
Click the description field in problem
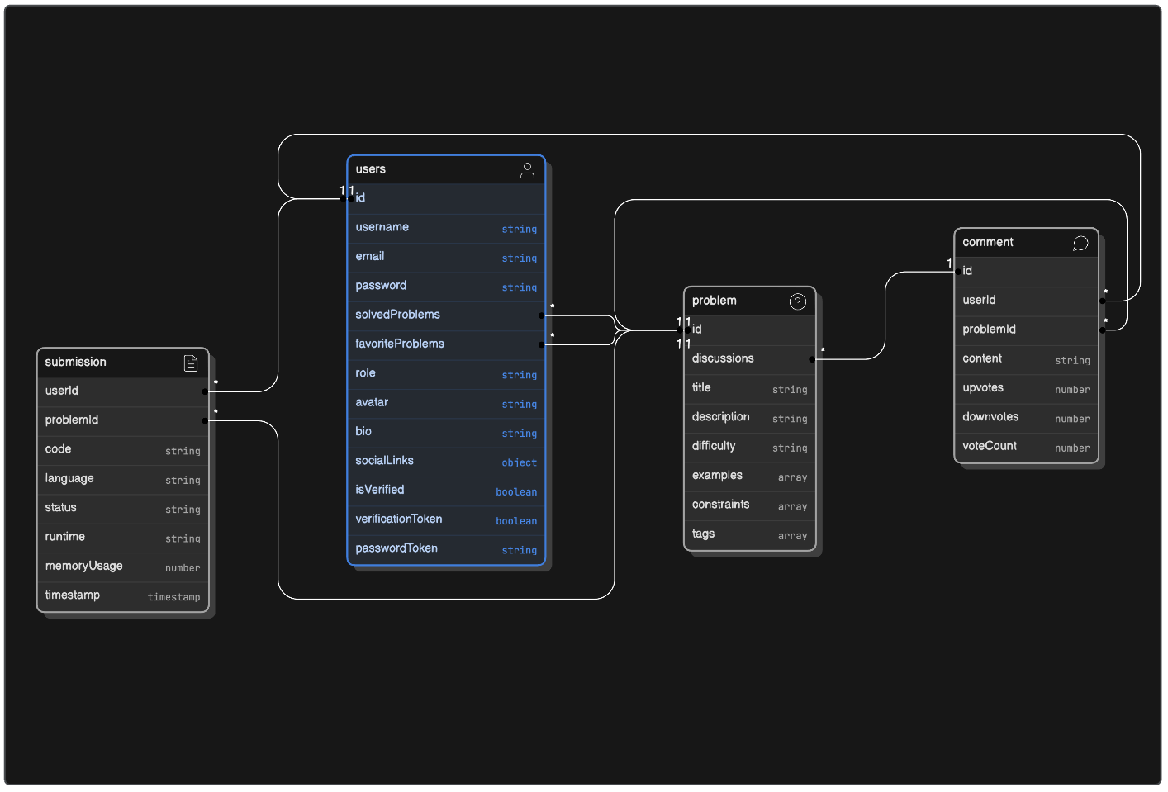point(750,417)
